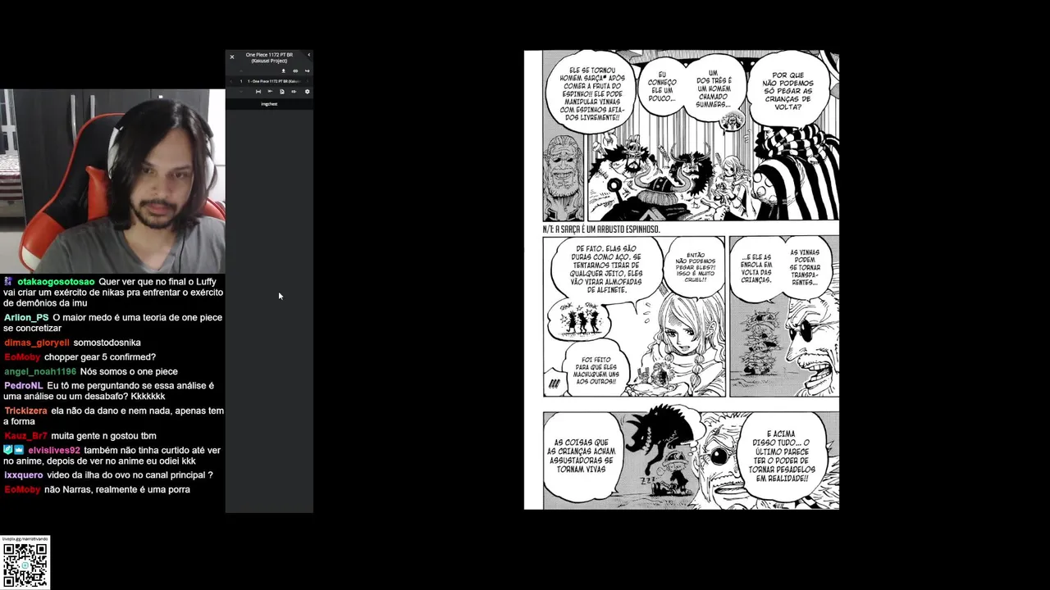This screenshot has height=590, width=1050.
Task: Click the fit-width layout icon
Action: (x=258, y=92)
